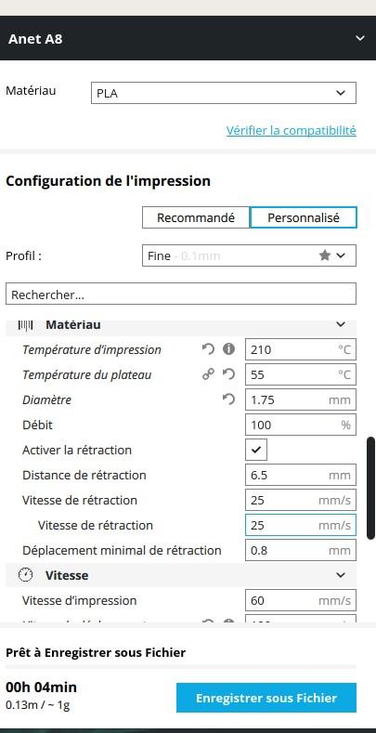This screenshot has width=376, height=733.
Task: Click the Rechercher search field
Action: pos(181,295)
